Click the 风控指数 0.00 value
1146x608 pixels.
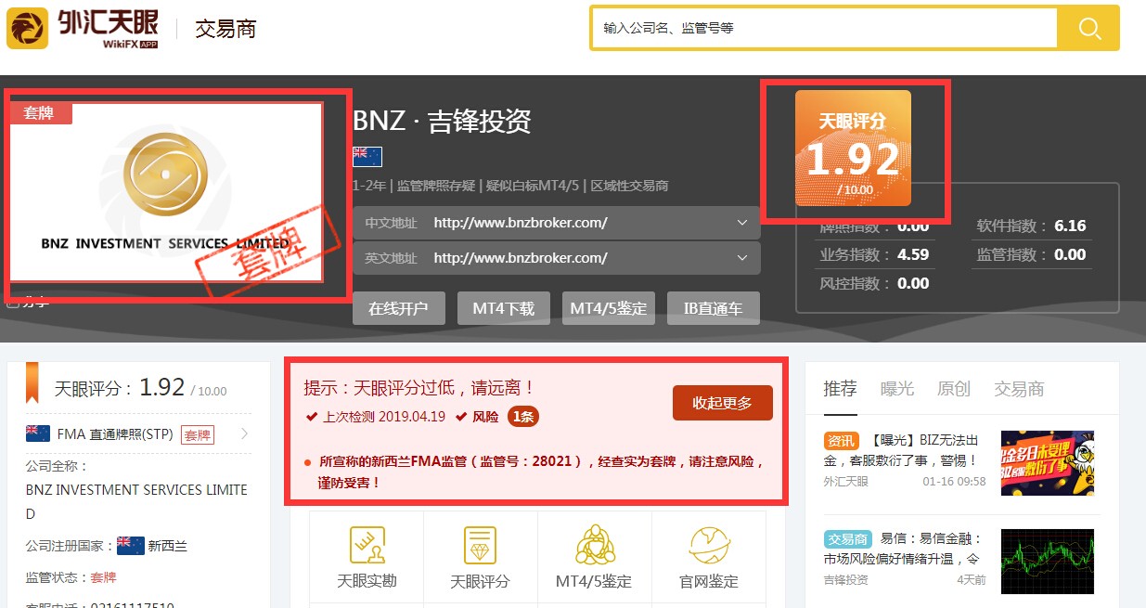coord(913,283)
